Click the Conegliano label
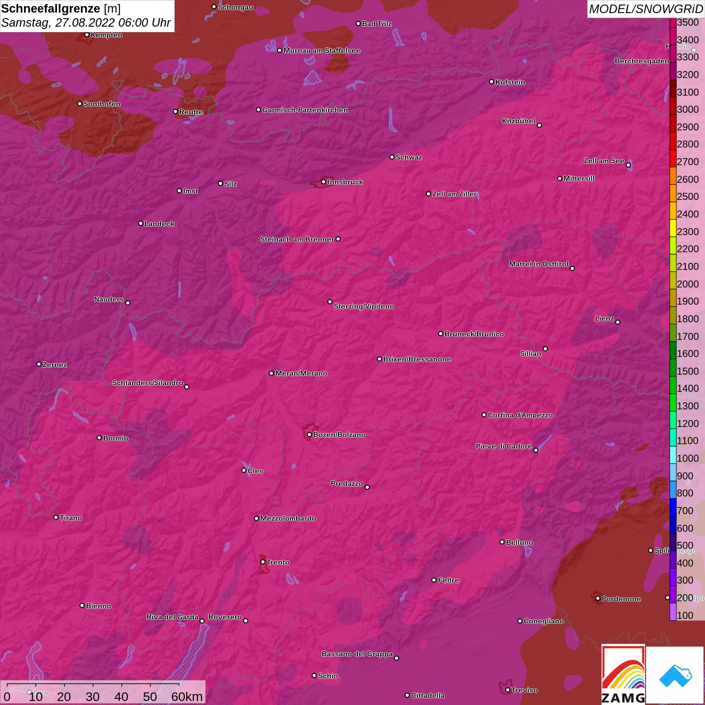Screen dimensions: 705x705 (x=544, y=621)
